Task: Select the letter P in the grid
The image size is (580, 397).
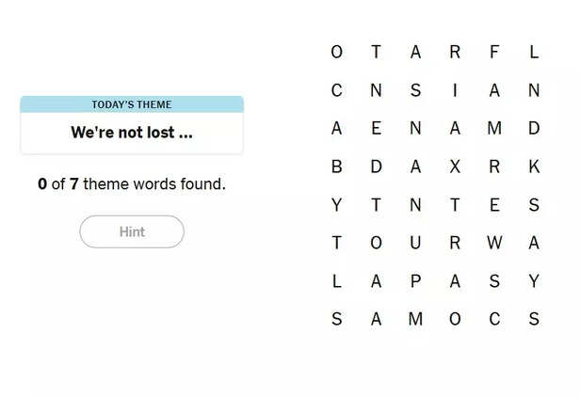Action: 415,281
